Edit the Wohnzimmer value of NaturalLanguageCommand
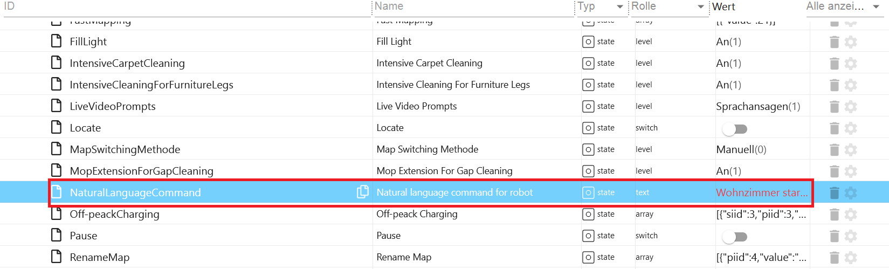889x269 pixels. (x=761, y=192)
